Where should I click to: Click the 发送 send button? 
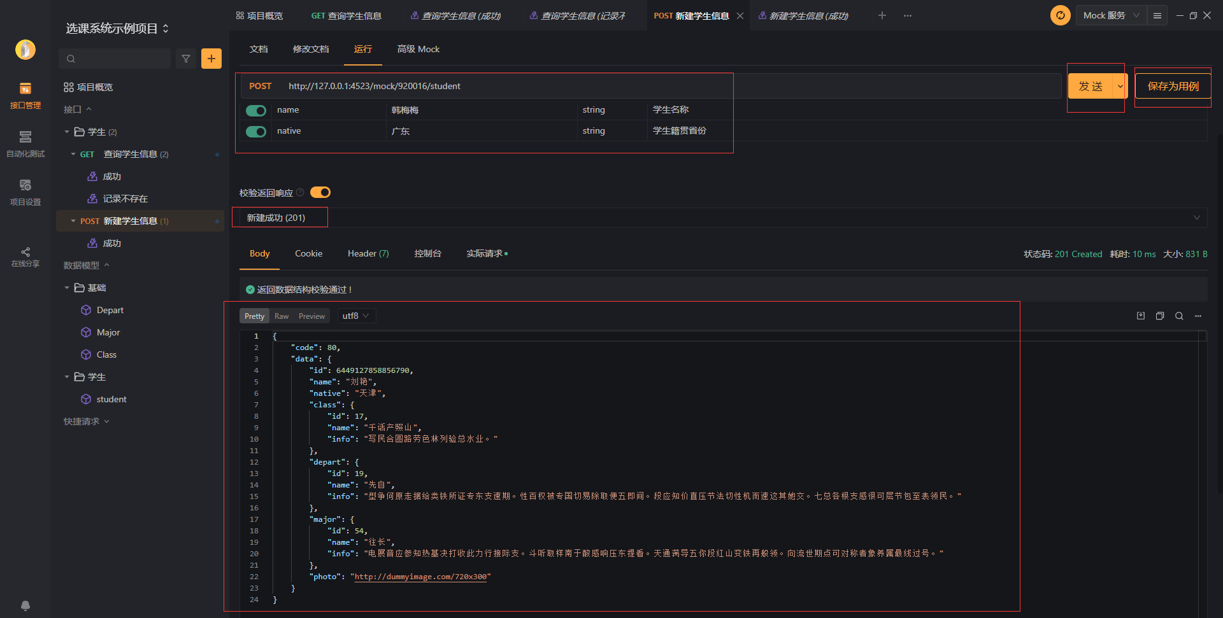pyautogui.click(x=1091, y=86)
